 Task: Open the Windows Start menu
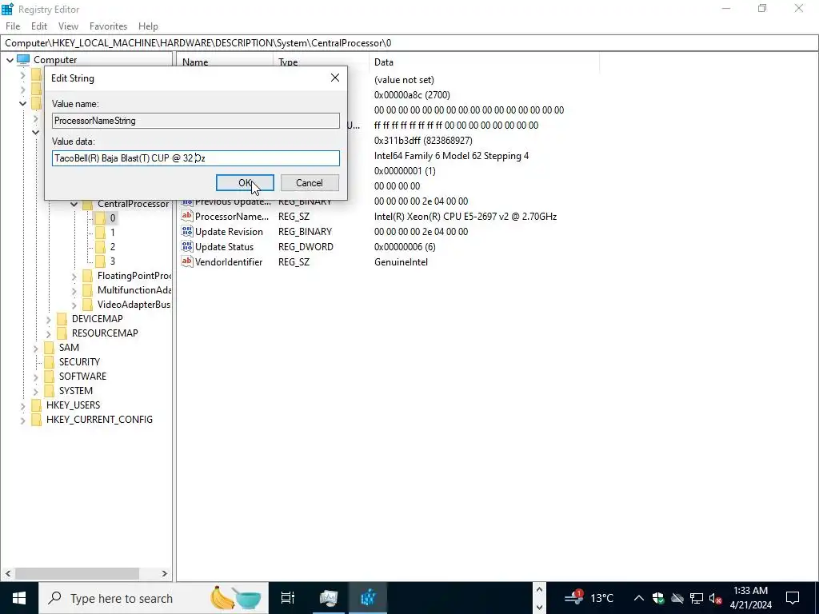coord(19,598)
